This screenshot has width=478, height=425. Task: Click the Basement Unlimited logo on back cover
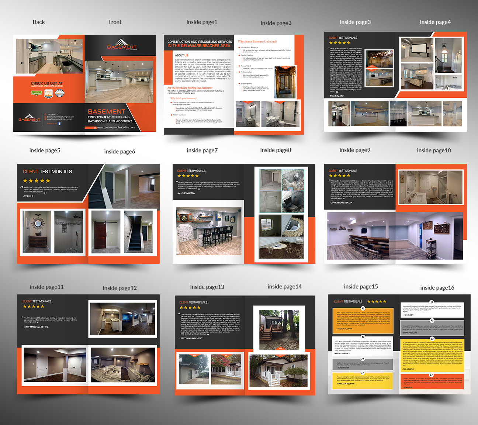point(30,118)
